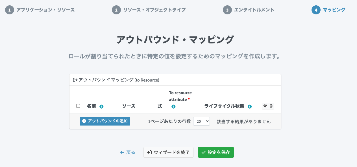Click the info icon beside ライフサイクル状態
357x167 pixels.
click(250, 107)
